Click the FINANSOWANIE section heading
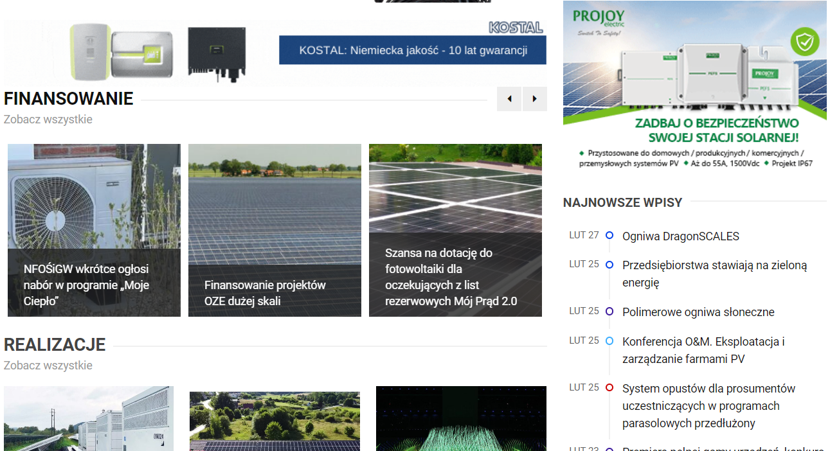The width and height of the screenshot is (830, 451). tap(68, 99)
